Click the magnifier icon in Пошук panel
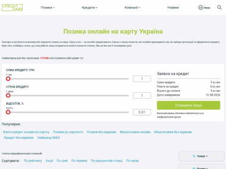This screenshot has height=169, width=226. (194, 156)
